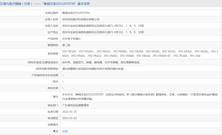The image size is (222, 135).
Task: Click the remark text starting with 本文件与
Action: [140, 97]
